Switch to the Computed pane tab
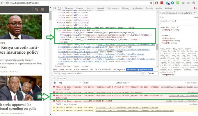198x116 pixels. (x=172, y=13)
